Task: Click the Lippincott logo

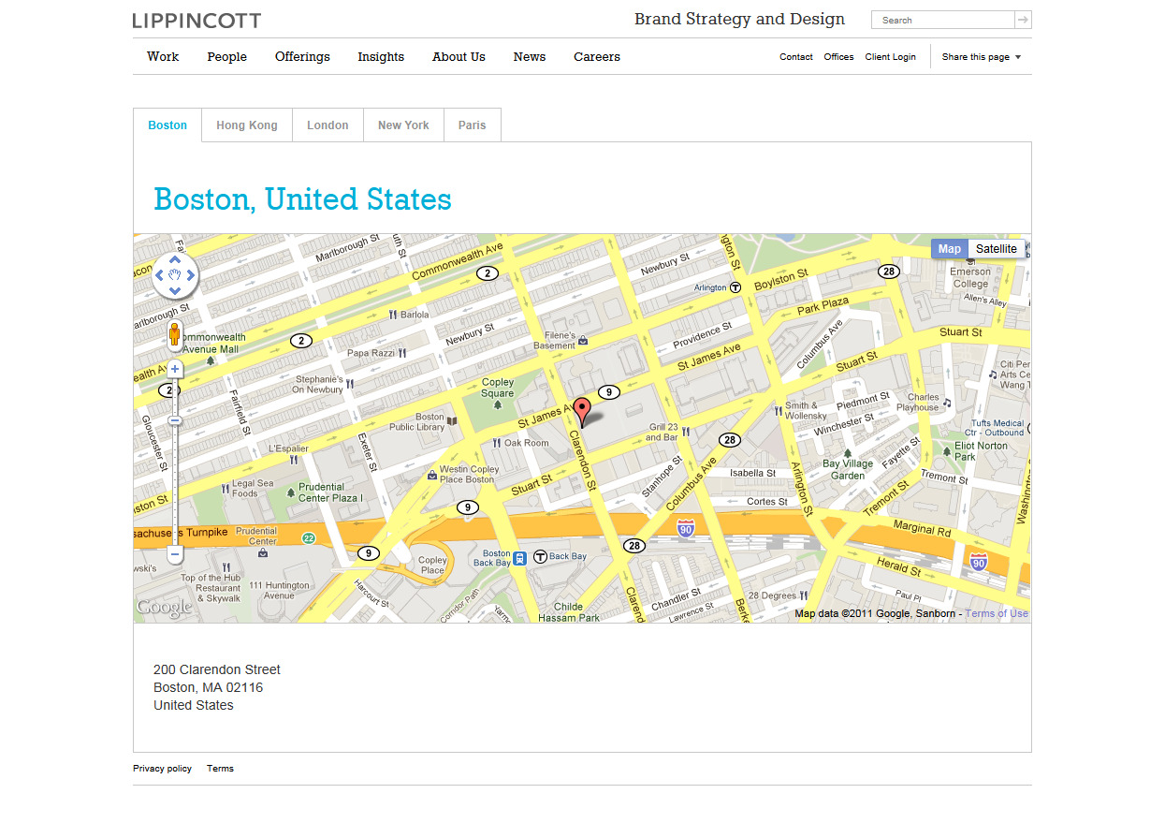Action: pyautogui.click(x=197, y=21)
